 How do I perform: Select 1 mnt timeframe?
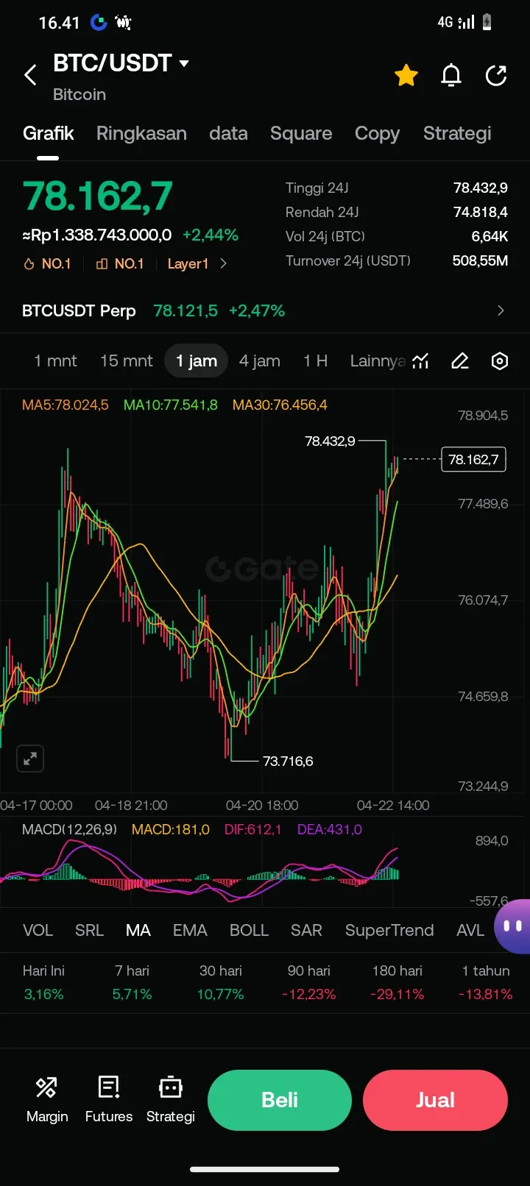[x=55, y=361]
